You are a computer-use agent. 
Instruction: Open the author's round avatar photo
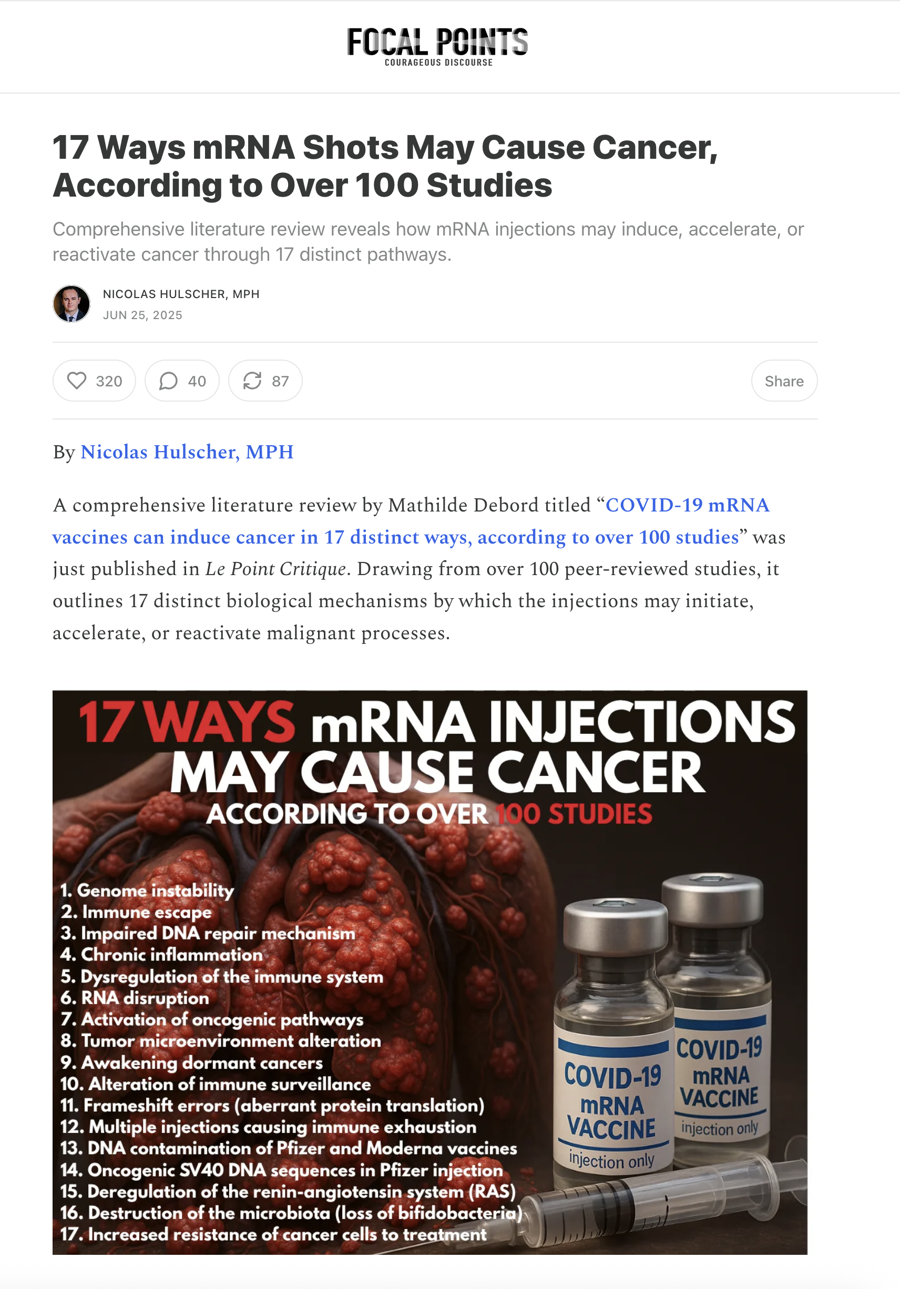(71, 304)
